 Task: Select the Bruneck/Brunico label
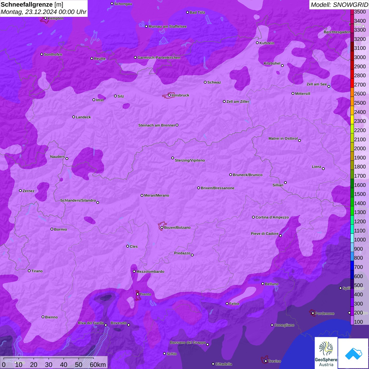click(x=247, y=175)
